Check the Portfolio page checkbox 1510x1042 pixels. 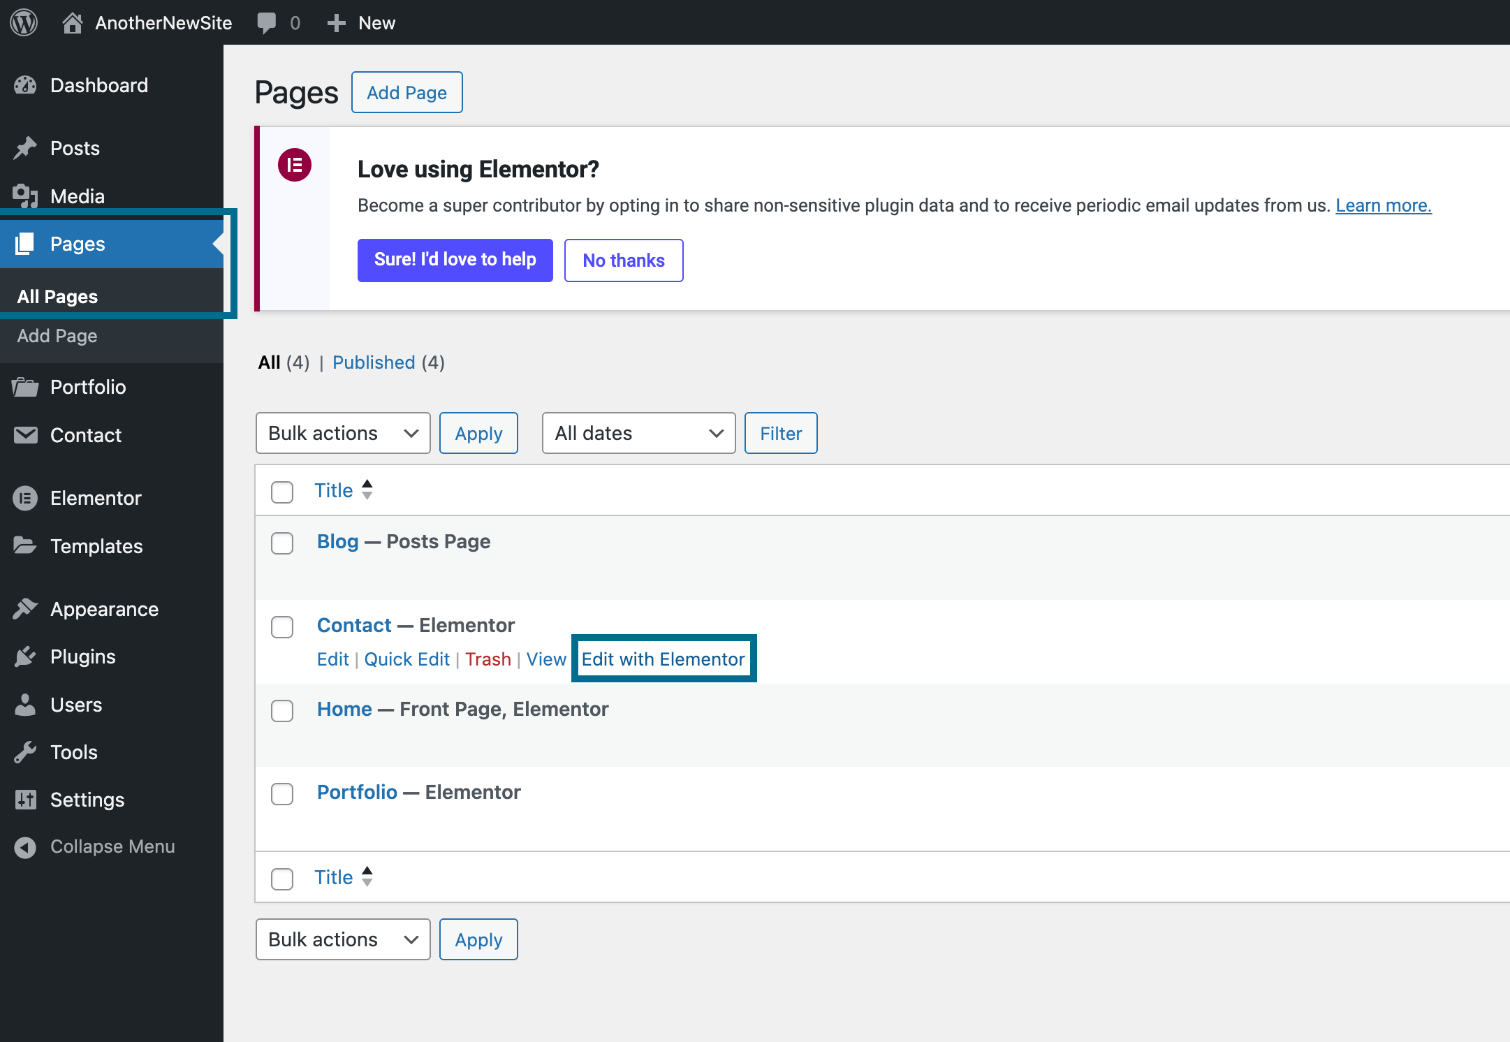coord(282,794)
